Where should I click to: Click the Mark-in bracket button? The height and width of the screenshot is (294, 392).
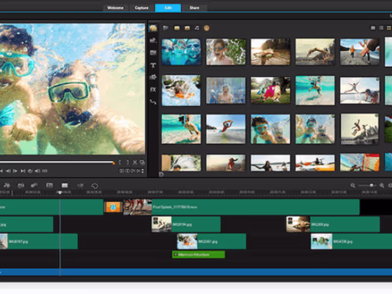(120, 162)
